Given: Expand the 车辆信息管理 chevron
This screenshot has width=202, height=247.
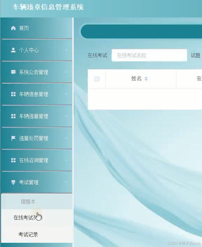Looking at the screenshot, I should [66, 94].
